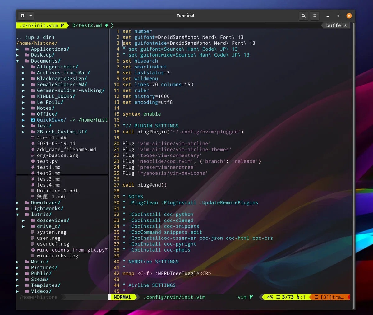The image size is (373, 315).
Task: Click the nmap <C-f> NERDTreeToggle line
Action: point(167,274)
